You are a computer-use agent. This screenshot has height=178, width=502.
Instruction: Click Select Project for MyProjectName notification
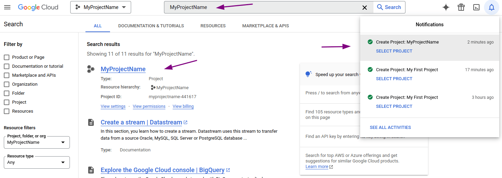(x=394, y=51)
